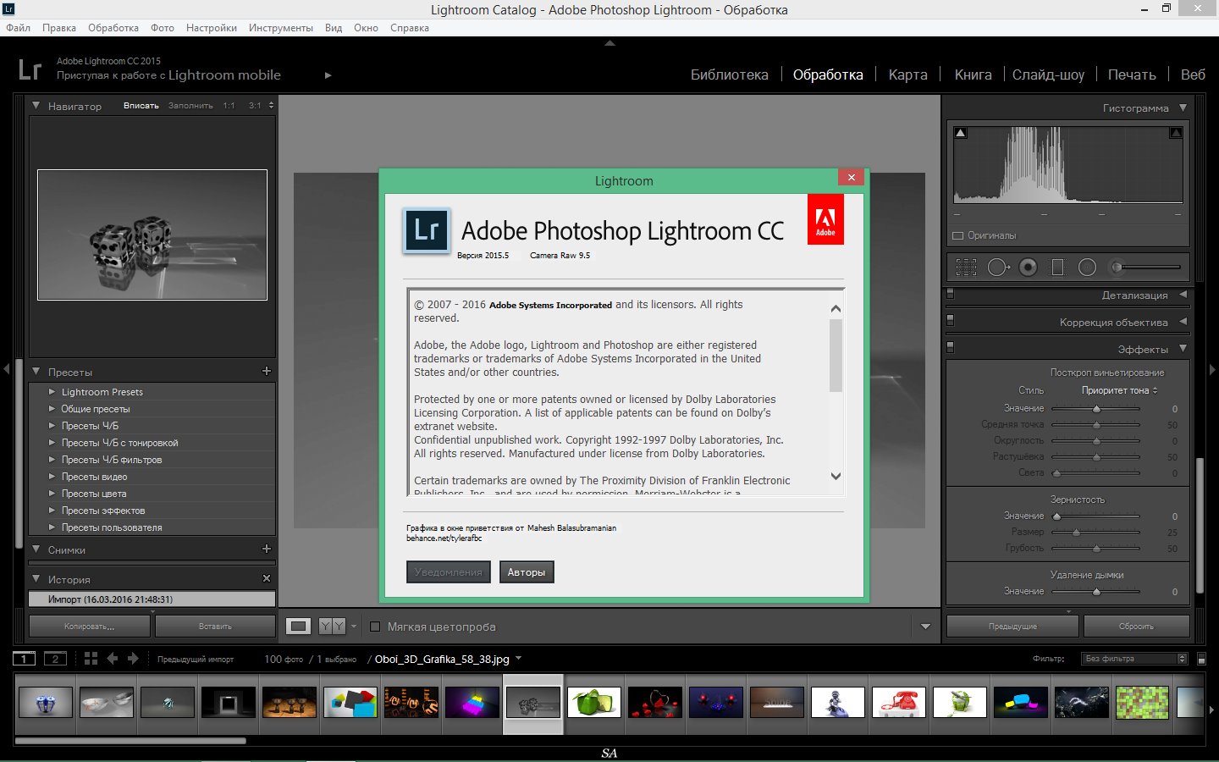Screen dimensions: 1219x762
Task: Switch to main window display 1
Action: (x=24, y=659)
